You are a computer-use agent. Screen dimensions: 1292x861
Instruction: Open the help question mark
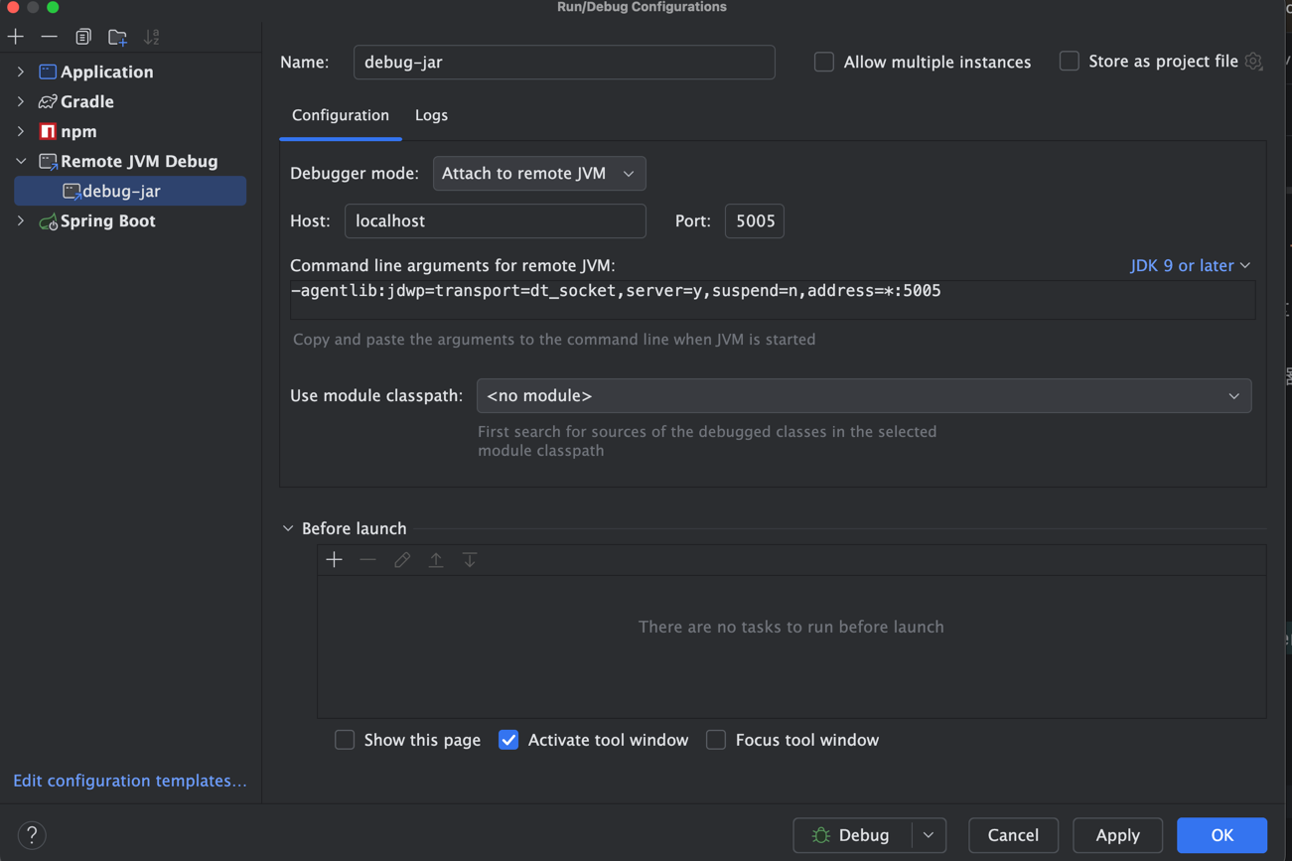pos(32,835)
